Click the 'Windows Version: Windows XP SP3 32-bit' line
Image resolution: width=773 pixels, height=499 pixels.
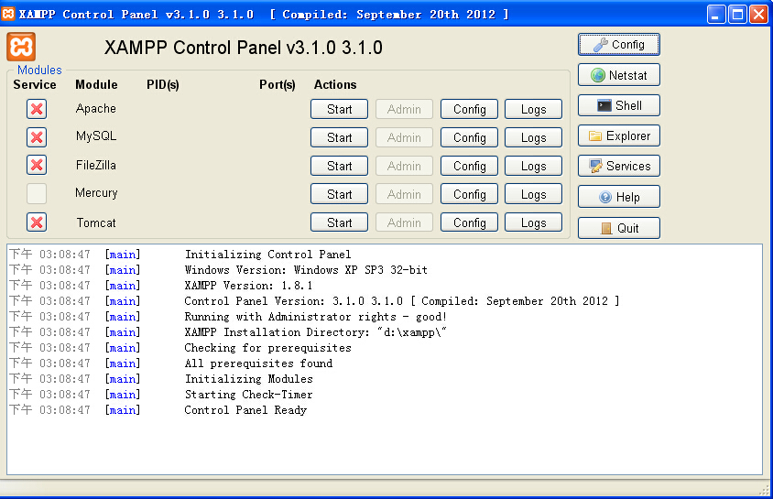[306, 270]
